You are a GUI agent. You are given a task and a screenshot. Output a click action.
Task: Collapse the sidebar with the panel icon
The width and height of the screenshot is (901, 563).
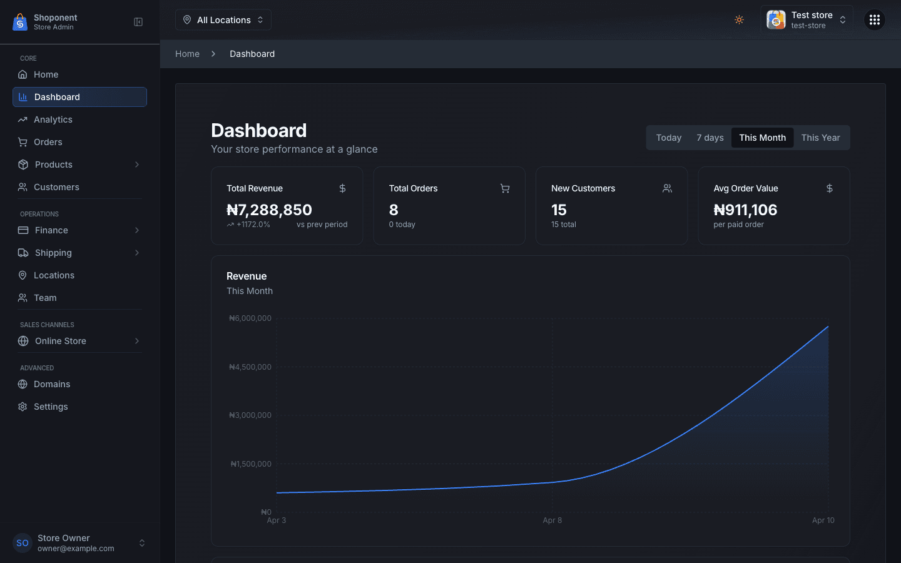pos(138,22)
